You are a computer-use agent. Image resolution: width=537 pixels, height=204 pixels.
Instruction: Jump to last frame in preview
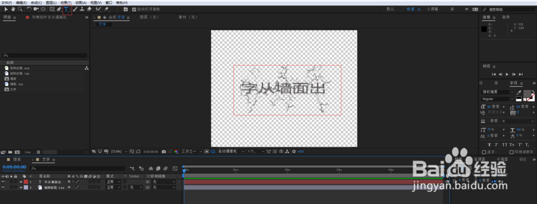pyautogui.click(x=520, y=74)
